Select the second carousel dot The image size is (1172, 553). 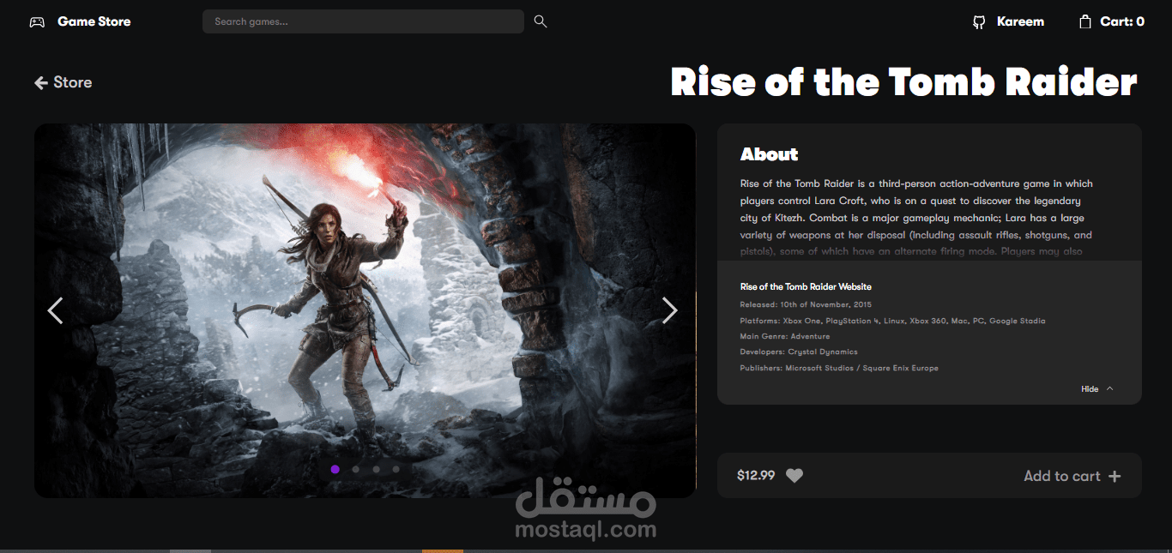(x=355, y=469)
